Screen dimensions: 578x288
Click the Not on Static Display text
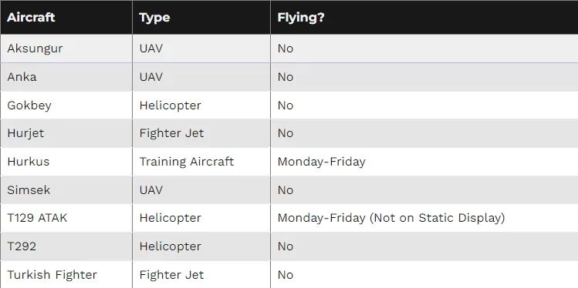[x=437, y=218]
